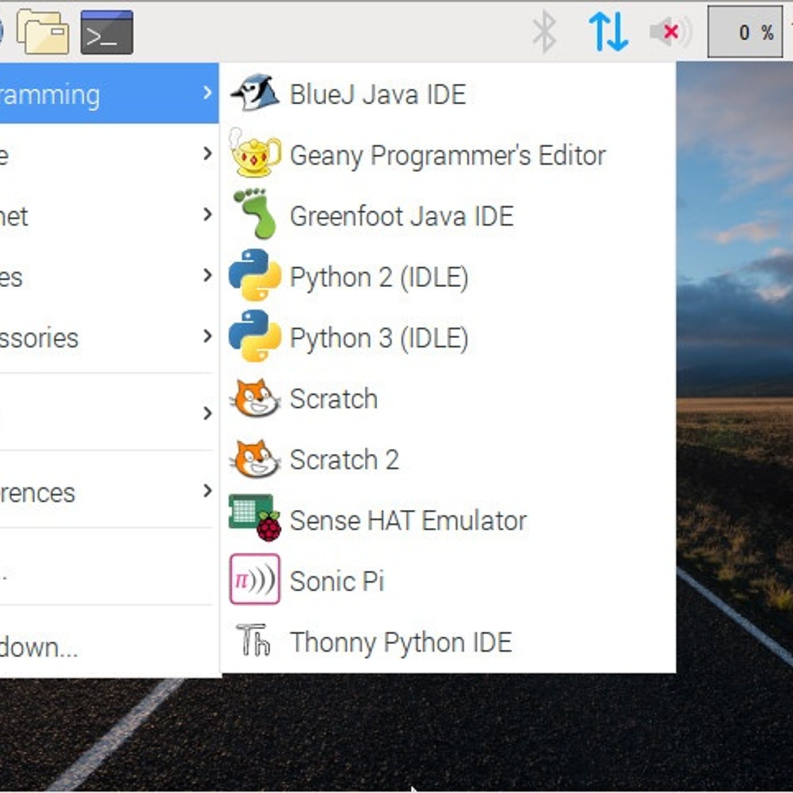Click the Sense HAT Emulator icon
Image resolution: width=793 pixels, height=793 pixels.
pos(255,519)
